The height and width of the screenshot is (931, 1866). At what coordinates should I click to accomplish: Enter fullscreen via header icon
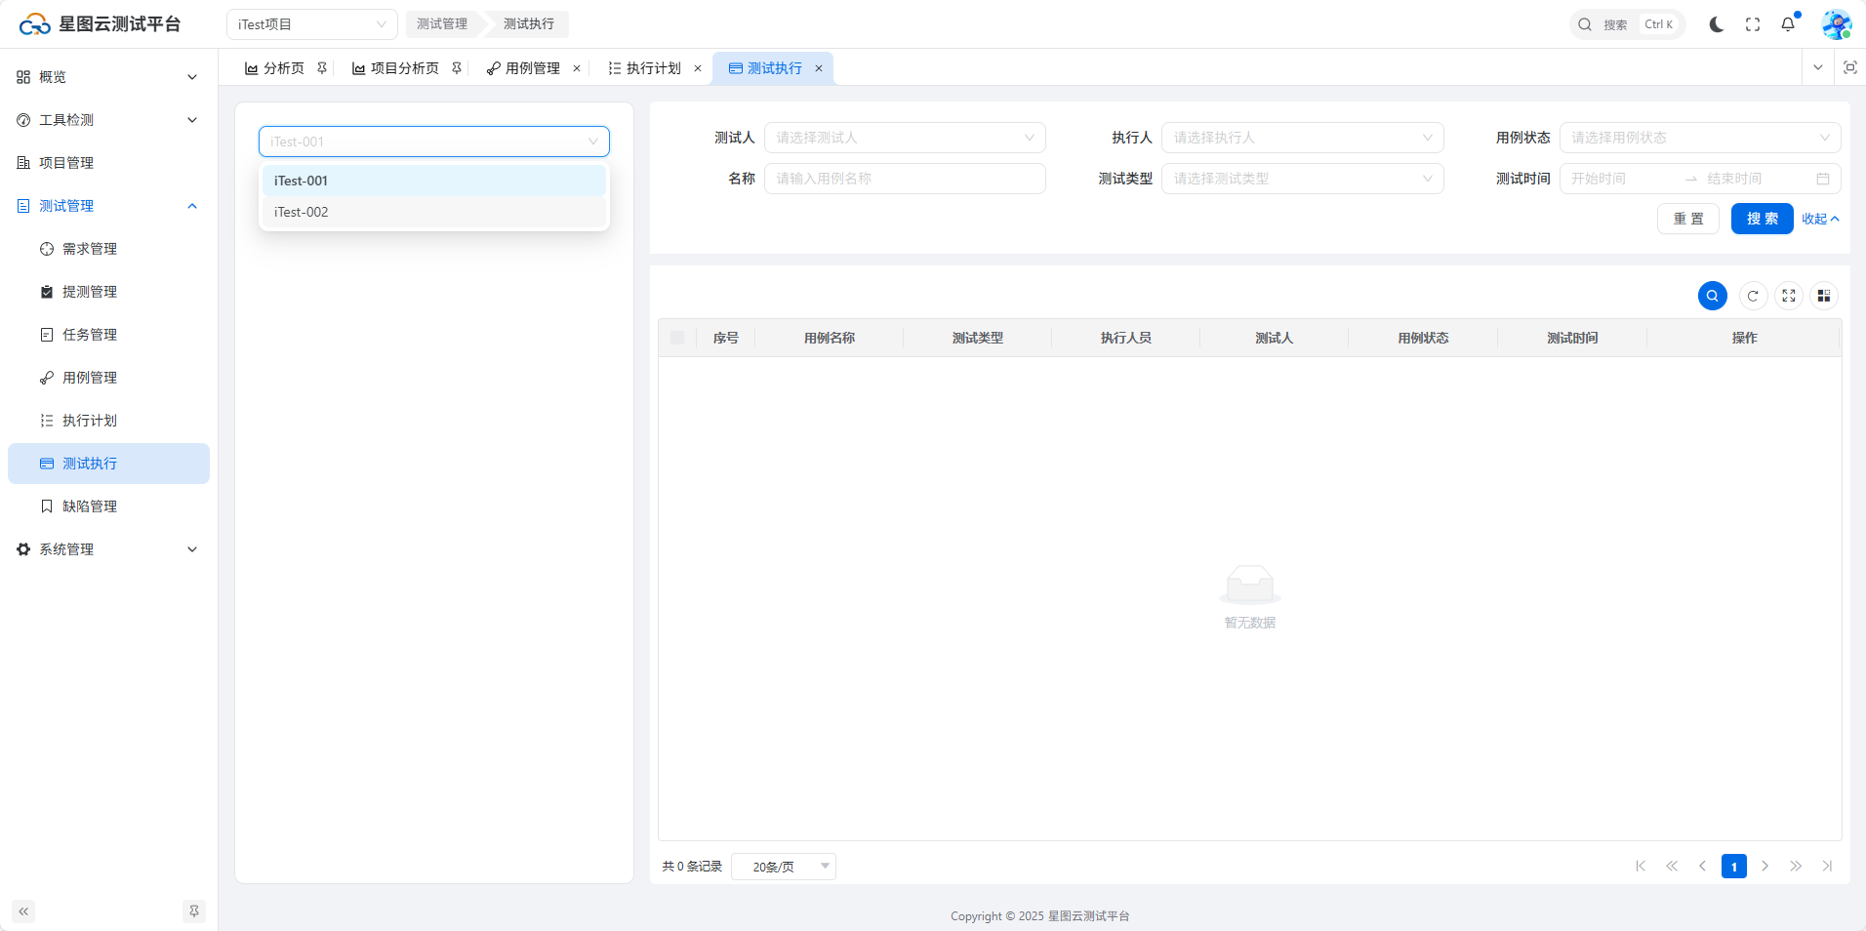click(x=1753, y=24)
